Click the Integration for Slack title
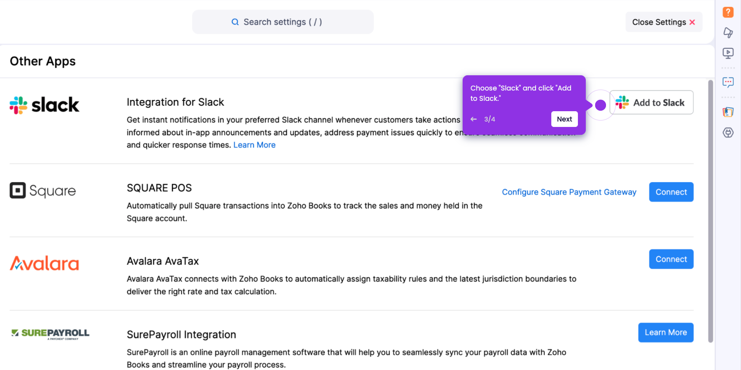The image size is (741, 370). pyautogui.click(x=175, y=102)
